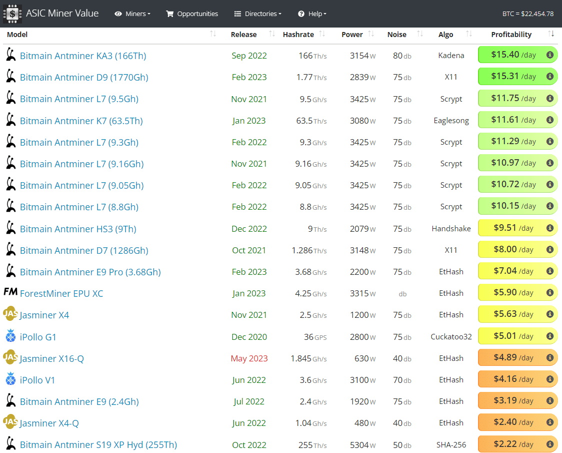
Task: Click the ASIC Miner Value logo icon
Action: [x=12, y=13]
